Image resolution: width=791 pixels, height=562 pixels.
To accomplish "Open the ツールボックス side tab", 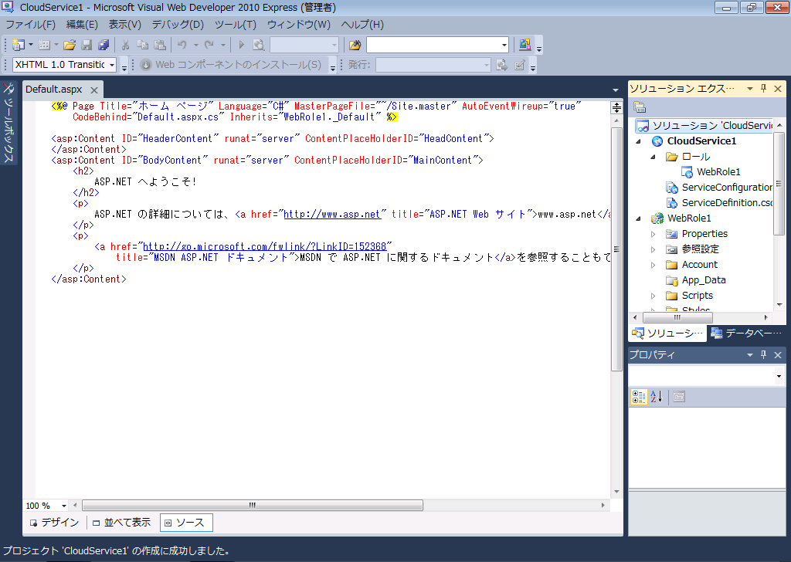I will click(8, 123).
